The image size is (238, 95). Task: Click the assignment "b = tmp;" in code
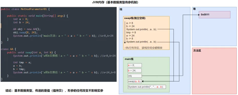(19, 69)
